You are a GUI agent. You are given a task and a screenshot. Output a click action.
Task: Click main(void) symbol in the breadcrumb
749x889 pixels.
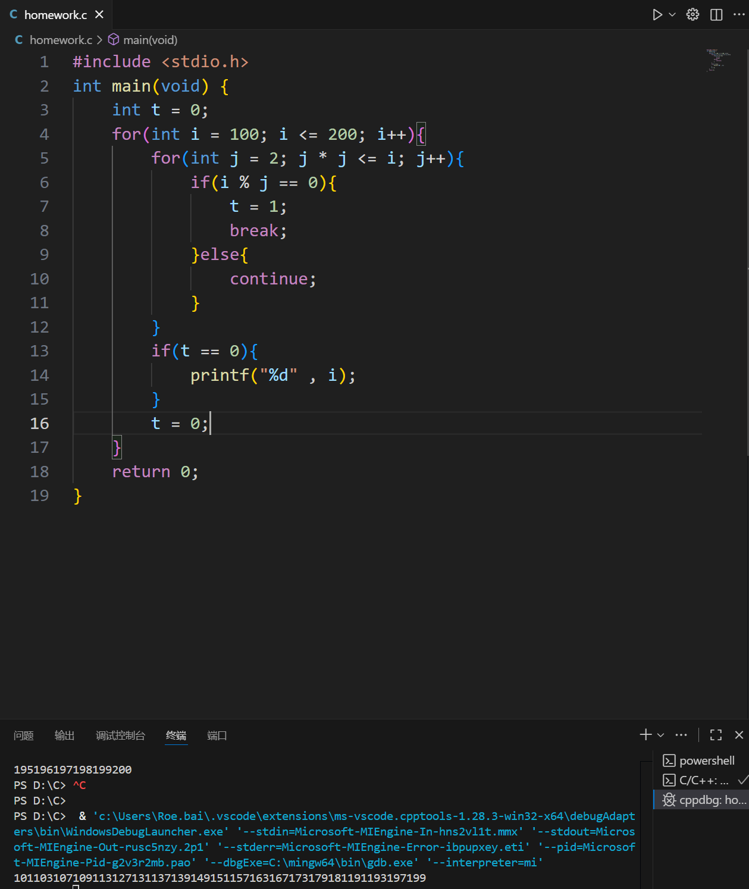tap(150, 40)
